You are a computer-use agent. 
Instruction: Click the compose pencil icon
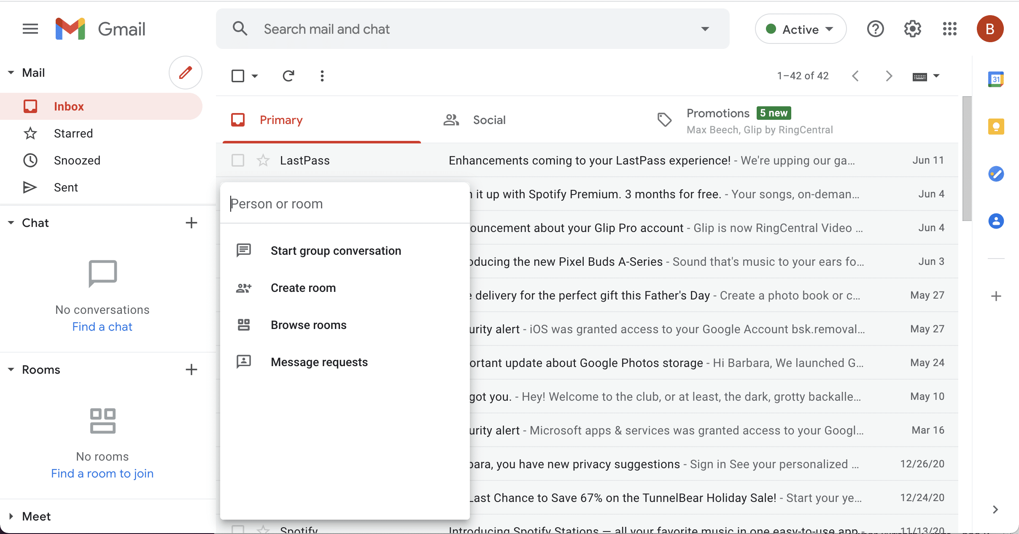(x=185, y=73)
